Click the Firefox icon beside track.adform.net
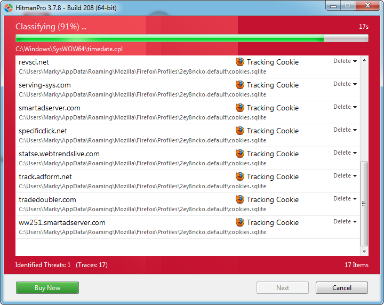Screen dimensions: 384x305 tap(240, 176)
